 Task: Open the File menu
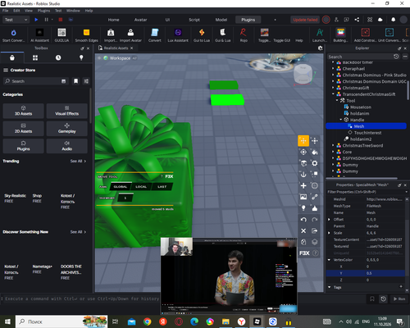[6, 11]
